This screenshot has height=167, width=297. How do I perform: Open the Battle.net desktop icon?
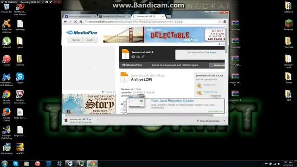[289, 7]
